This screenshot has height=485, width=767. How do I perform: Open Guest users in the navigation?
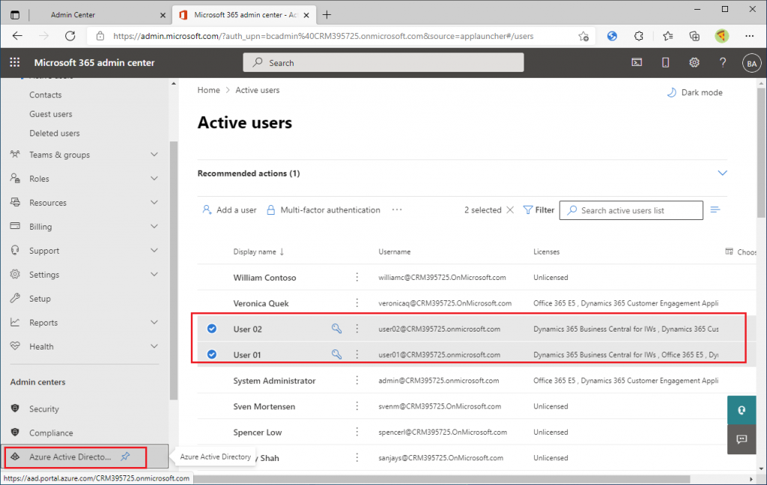tap(51, 114)
